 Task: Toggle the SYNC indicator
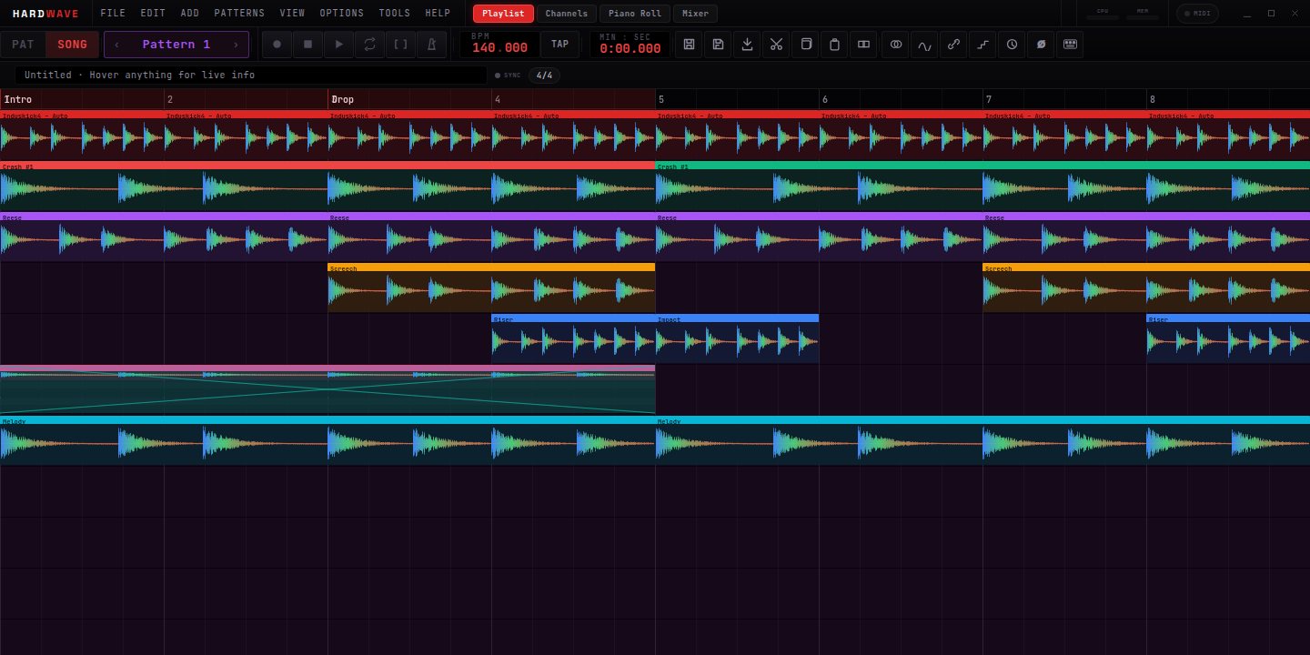pyautogui.click(x=508, y=76)
